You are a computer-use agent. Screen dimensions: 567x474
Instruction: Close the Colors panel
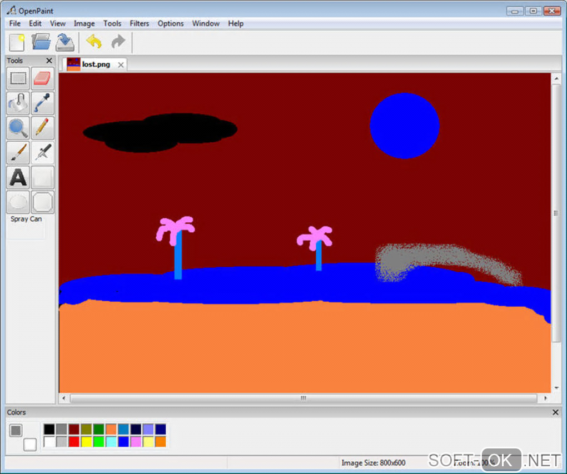[x=555, y=412]
